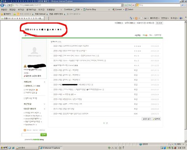Click the Help question mark icon

(x=181, y=18)
